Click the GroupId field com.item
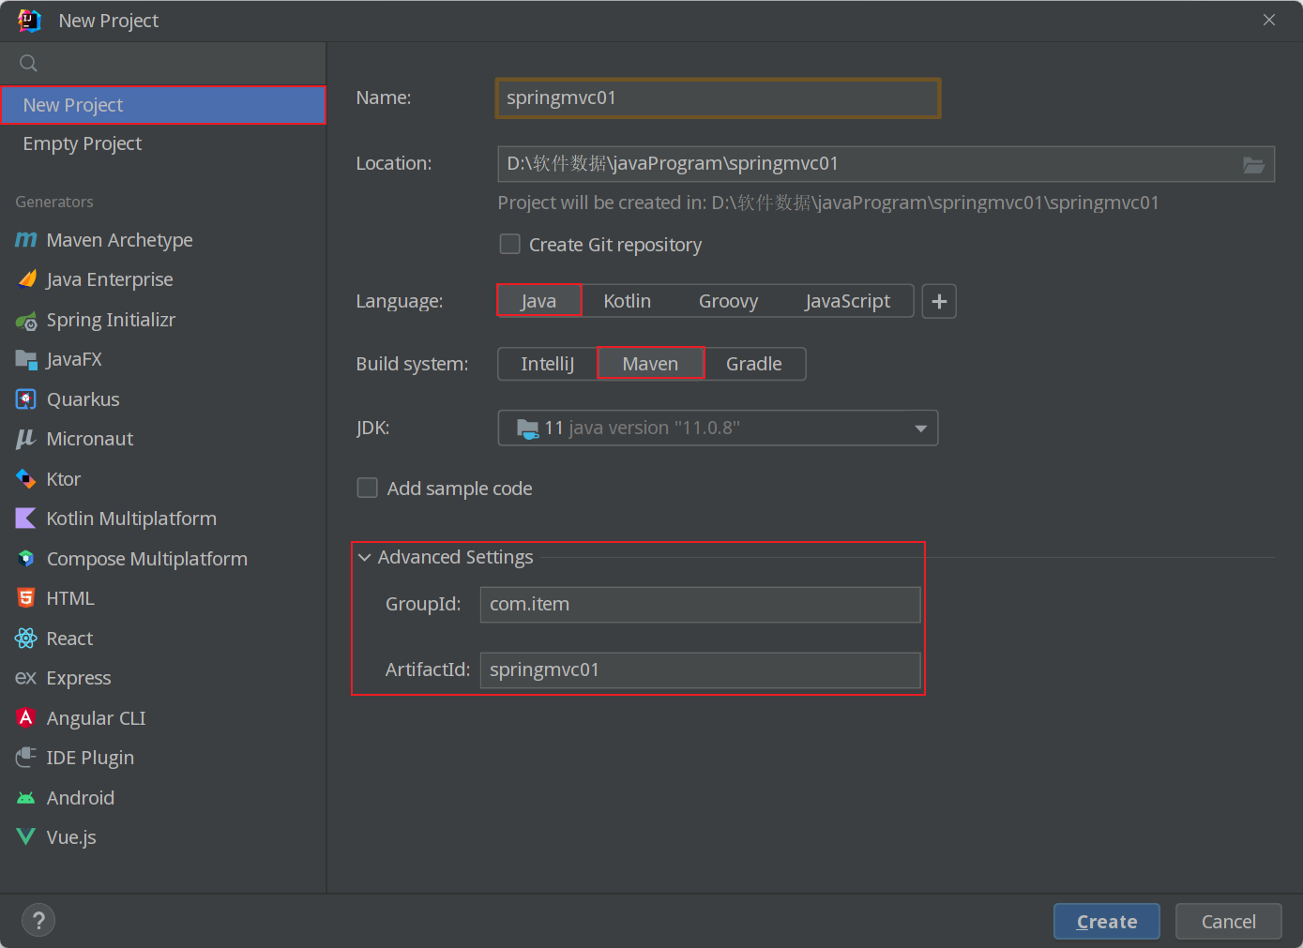1303x948 pixels. point(700,605)
